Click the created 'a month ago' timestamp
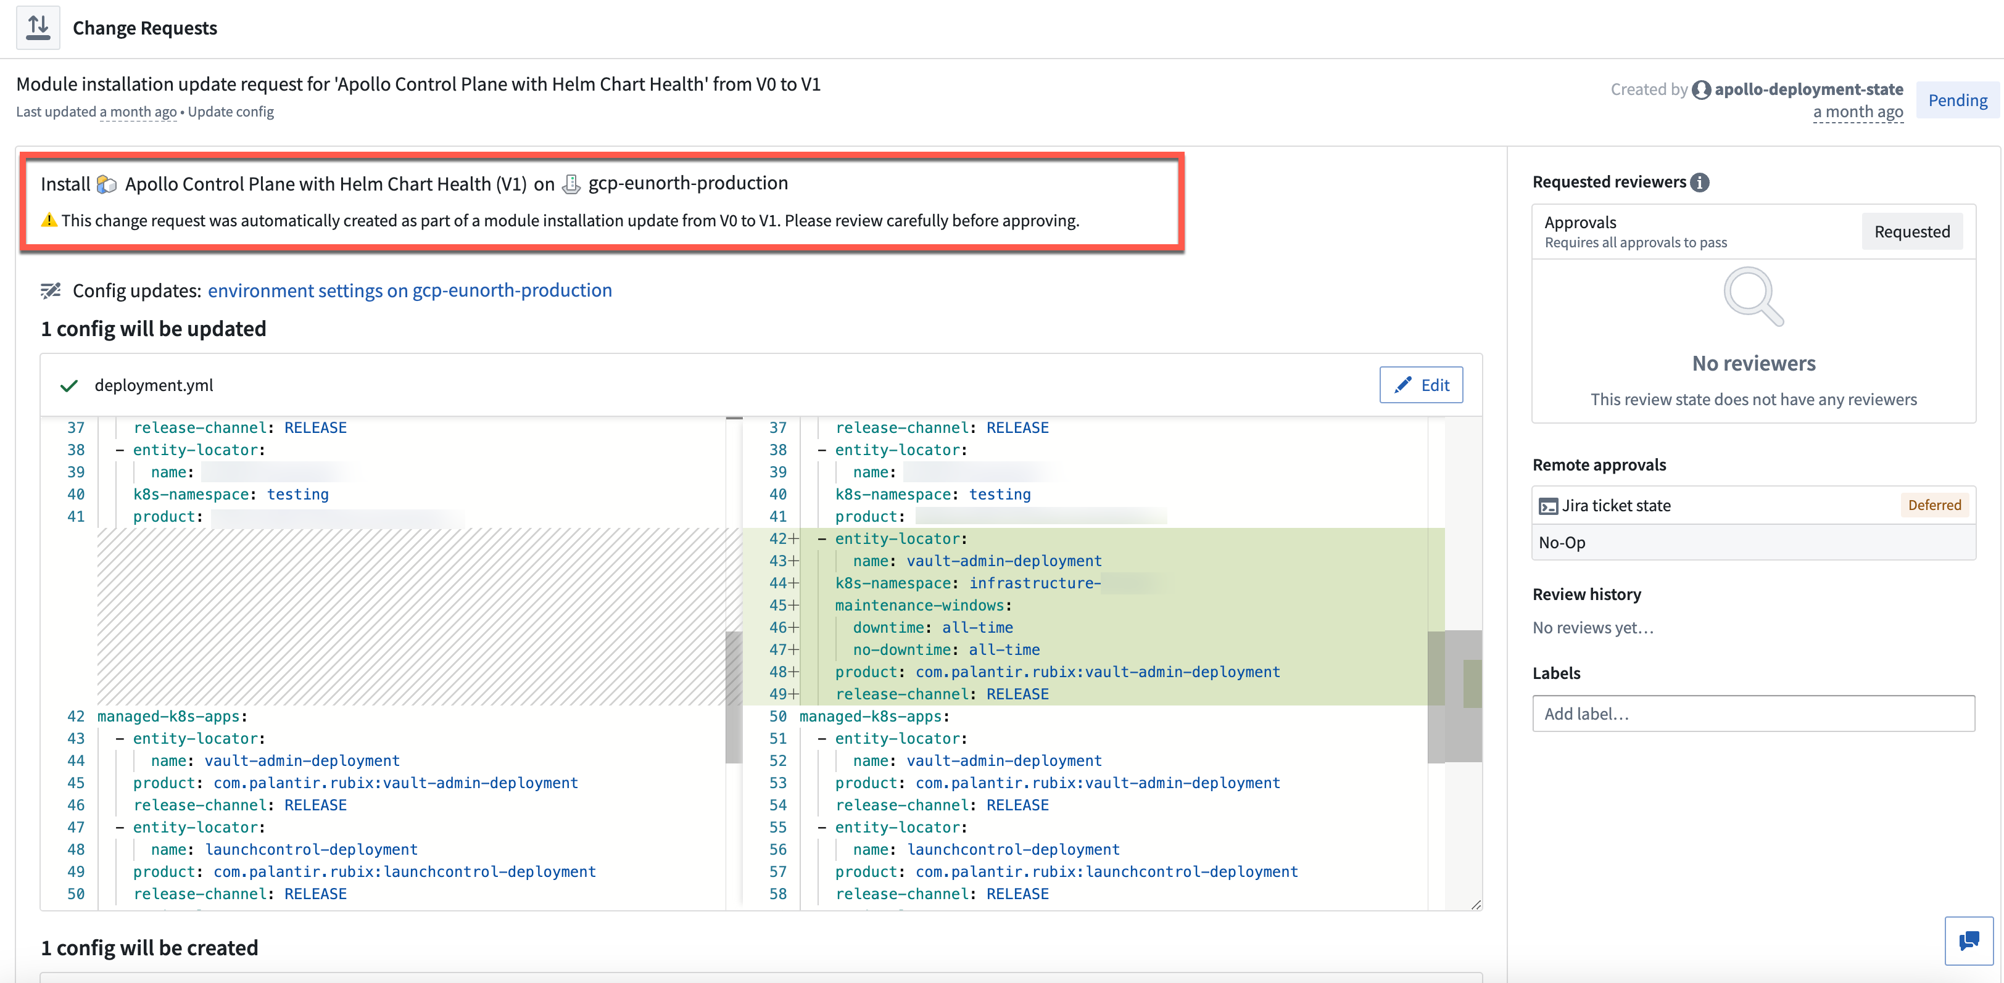This screenshot has height=983, width=2004. pyautogui.click(x=1858, y=112)
